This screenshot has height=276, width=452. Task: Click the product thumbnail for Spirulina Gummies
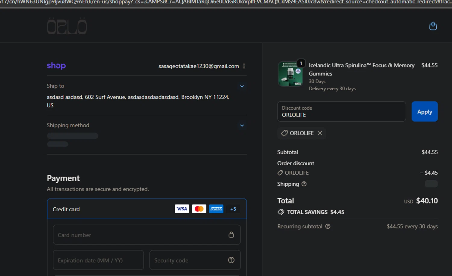[290, 74]
